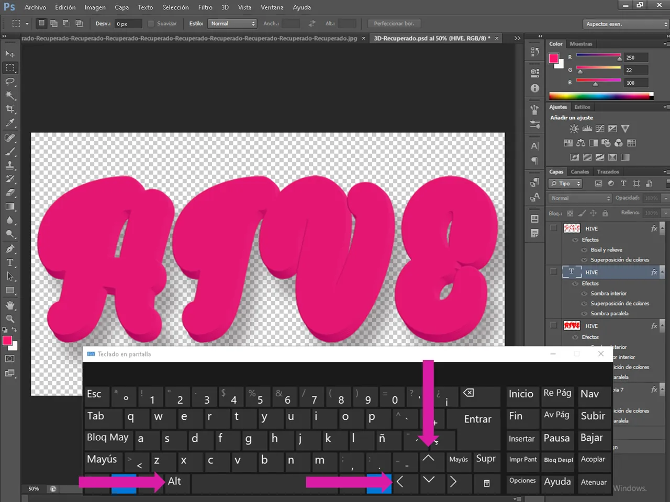Hide Efectos of top HIVE layer
670x502 pixels.
[575, 240]
